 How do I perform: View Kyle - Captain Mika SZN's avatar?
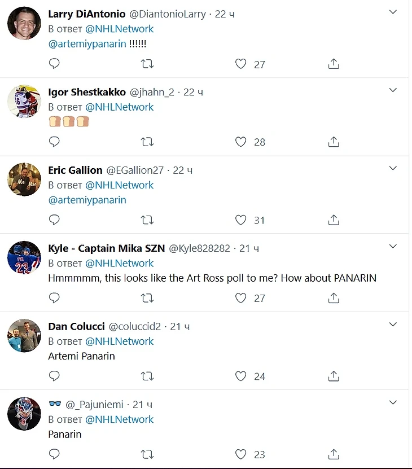point(24,258)
